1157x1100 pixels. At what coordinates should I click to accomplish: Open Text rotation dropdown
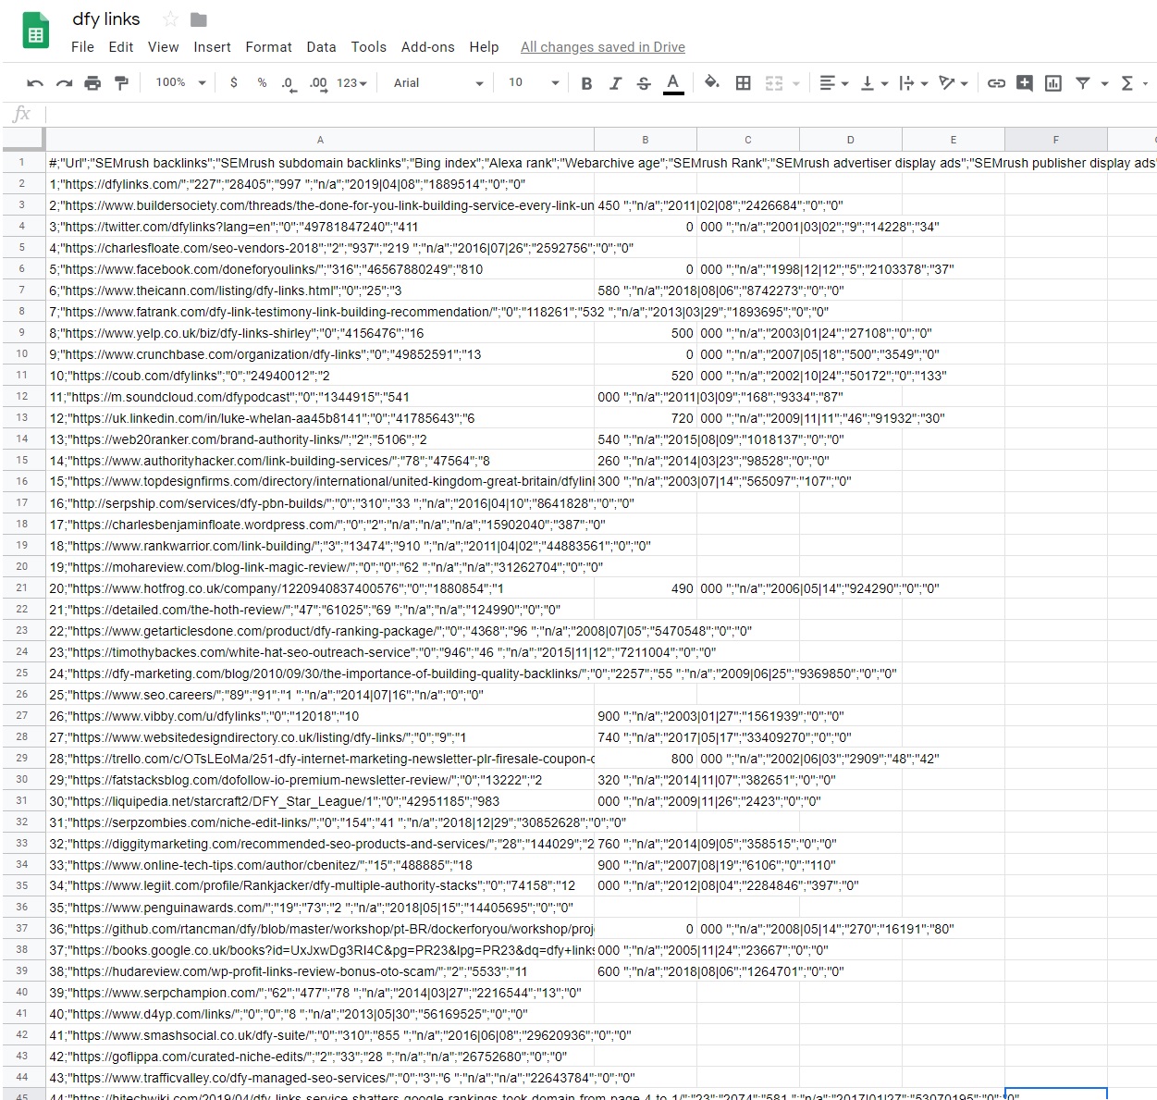click(953, 83)
